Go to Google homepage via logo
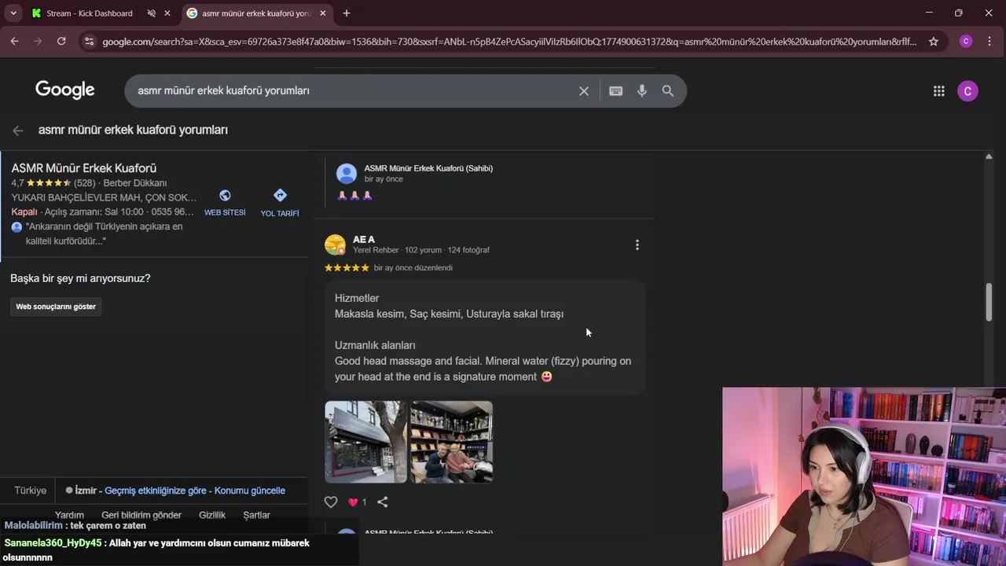Viewport: 1006px width, 566px height. (64, 90)
